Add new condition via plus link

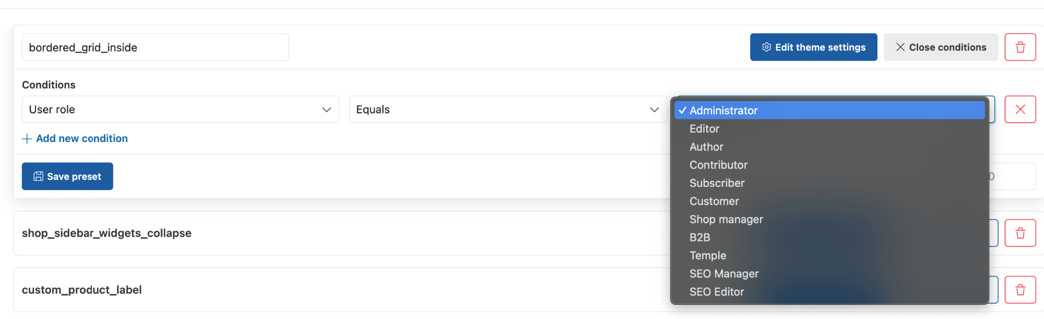click(75, 139)
